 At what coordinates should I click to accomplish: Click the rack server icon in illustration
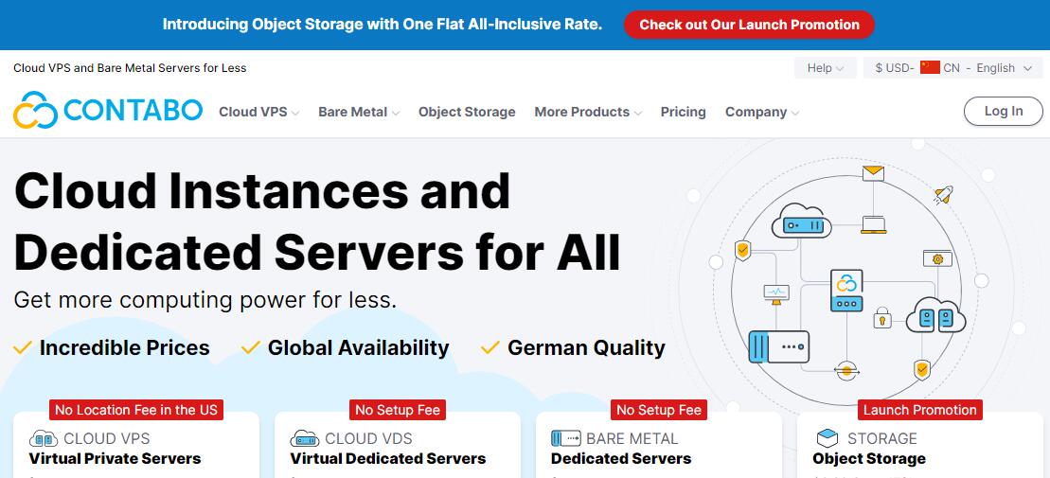point(779,346)
